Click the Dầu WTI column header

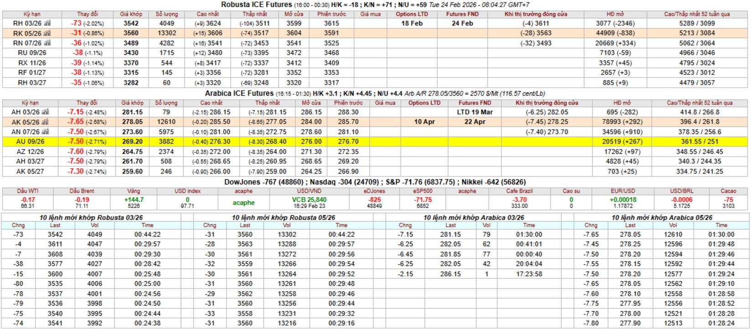(x=28, y=191)
